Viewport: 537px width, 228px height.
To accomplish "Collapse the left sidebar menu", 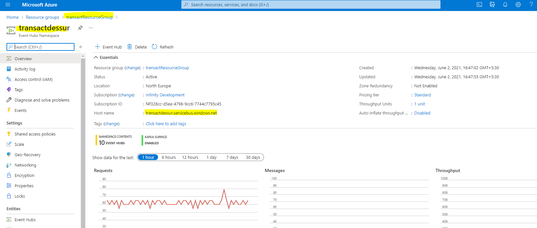I will pos(81,47).
